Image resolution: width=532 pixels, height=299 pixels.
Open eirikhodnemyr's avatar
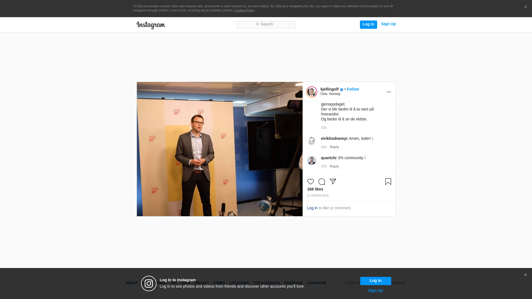311,141
